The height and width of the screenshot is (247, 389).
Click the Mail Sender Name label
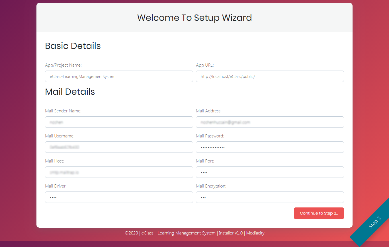pyautogui.click(x=63, y=111)
